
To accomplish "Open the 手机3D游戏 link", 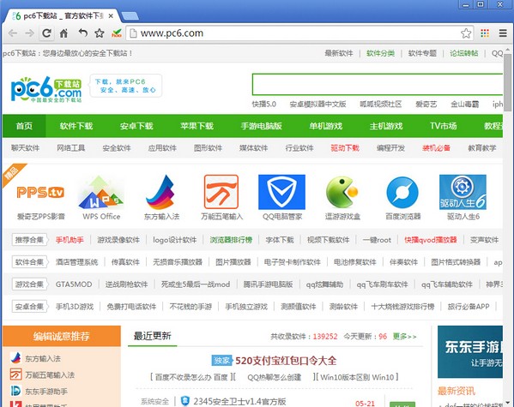I will [x=75, y=307].
